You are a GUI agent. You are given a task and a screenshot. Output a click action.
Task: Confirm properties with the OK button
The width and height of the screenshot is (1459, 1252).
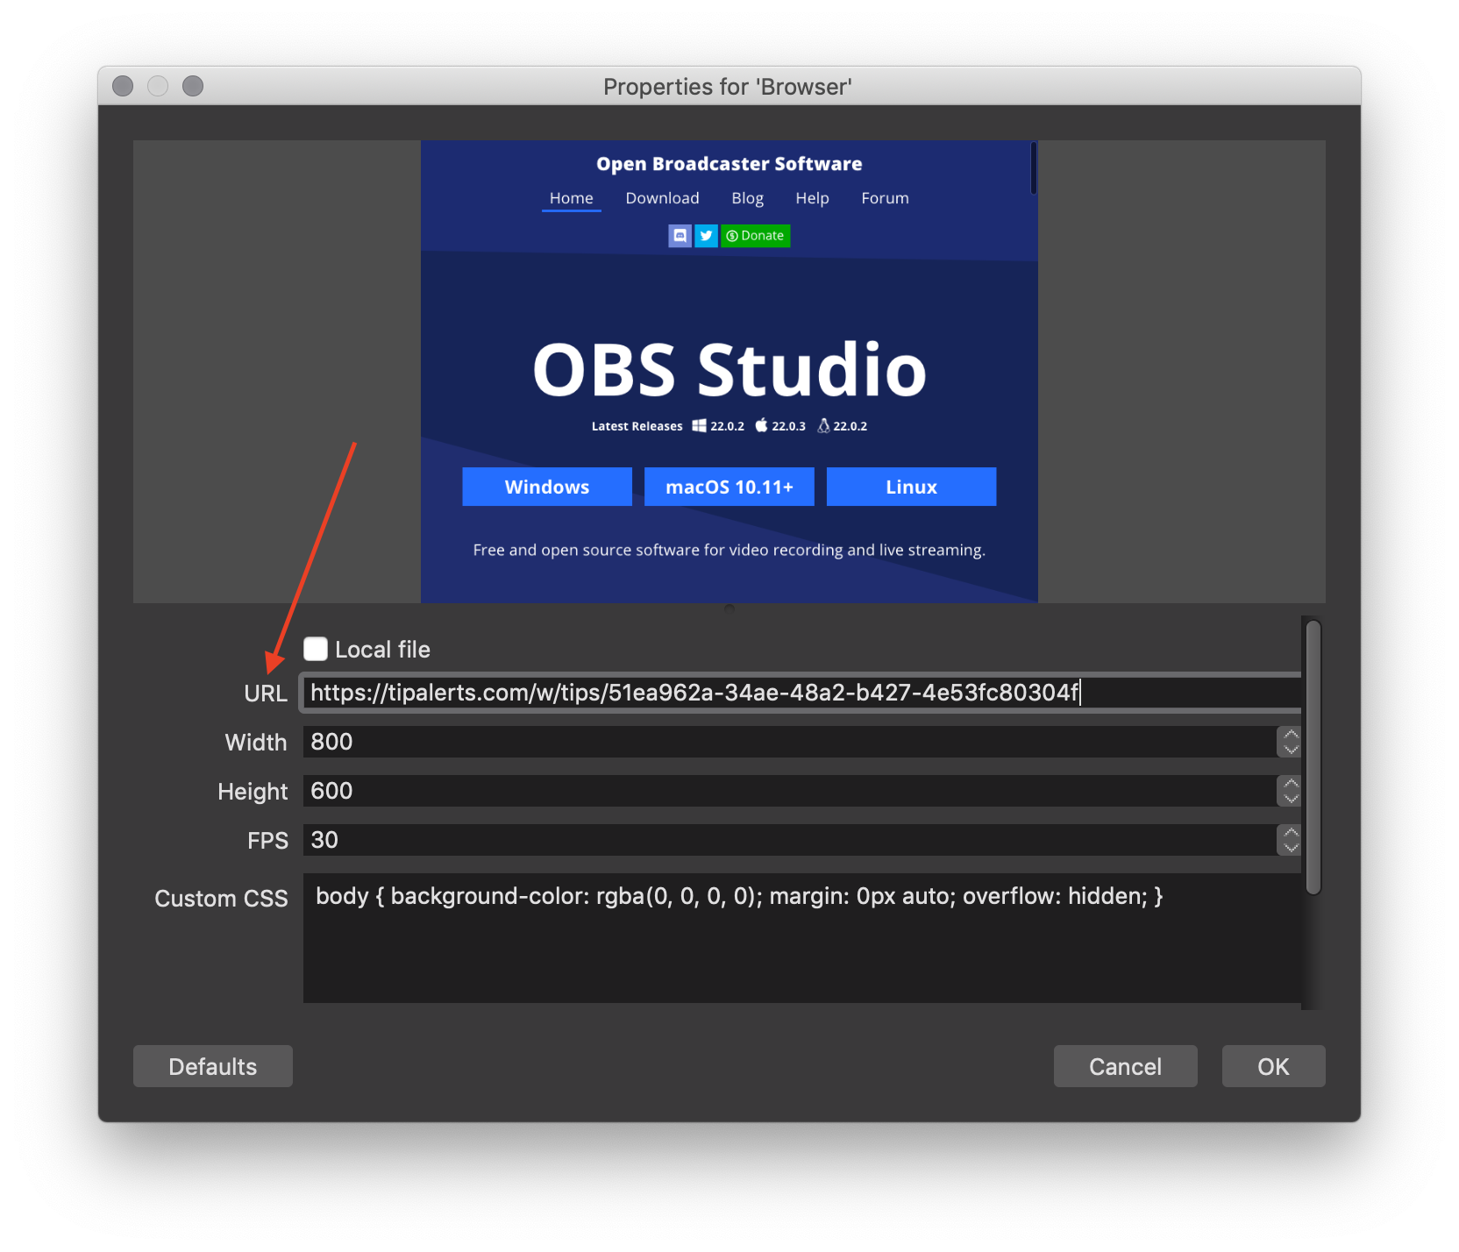pos(1273,1066)
